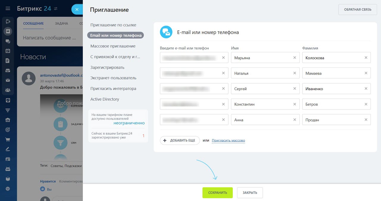Expand more sidebar items with the bottom chevron
Image resolution: width=381 pixels, height=201 pixels.
(x=8, y=189)
